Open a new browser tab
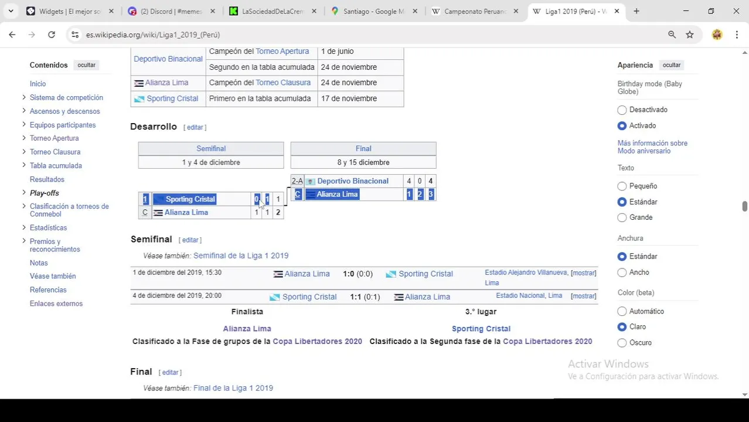Screen dimensions: 749x422 click(x=636, y=11)
